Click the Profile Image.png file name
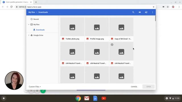This screenshot has height=102, width=182. pyautogui.click(x=97, y=39)
